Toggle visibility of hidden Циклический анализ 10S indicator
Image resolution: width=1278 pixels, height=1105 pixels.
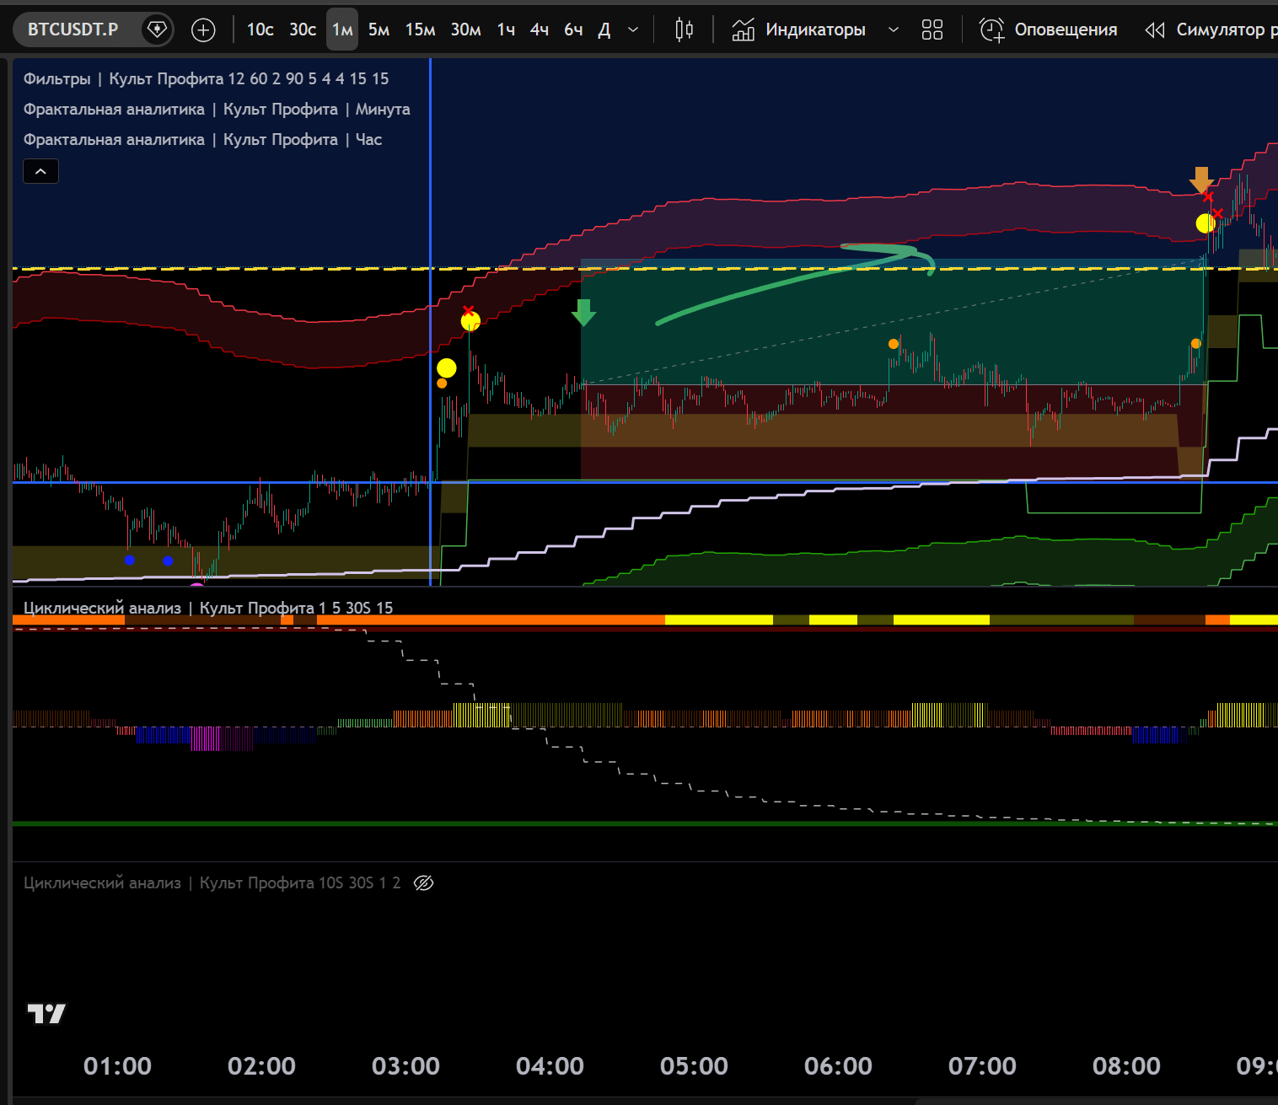[424, 882]
